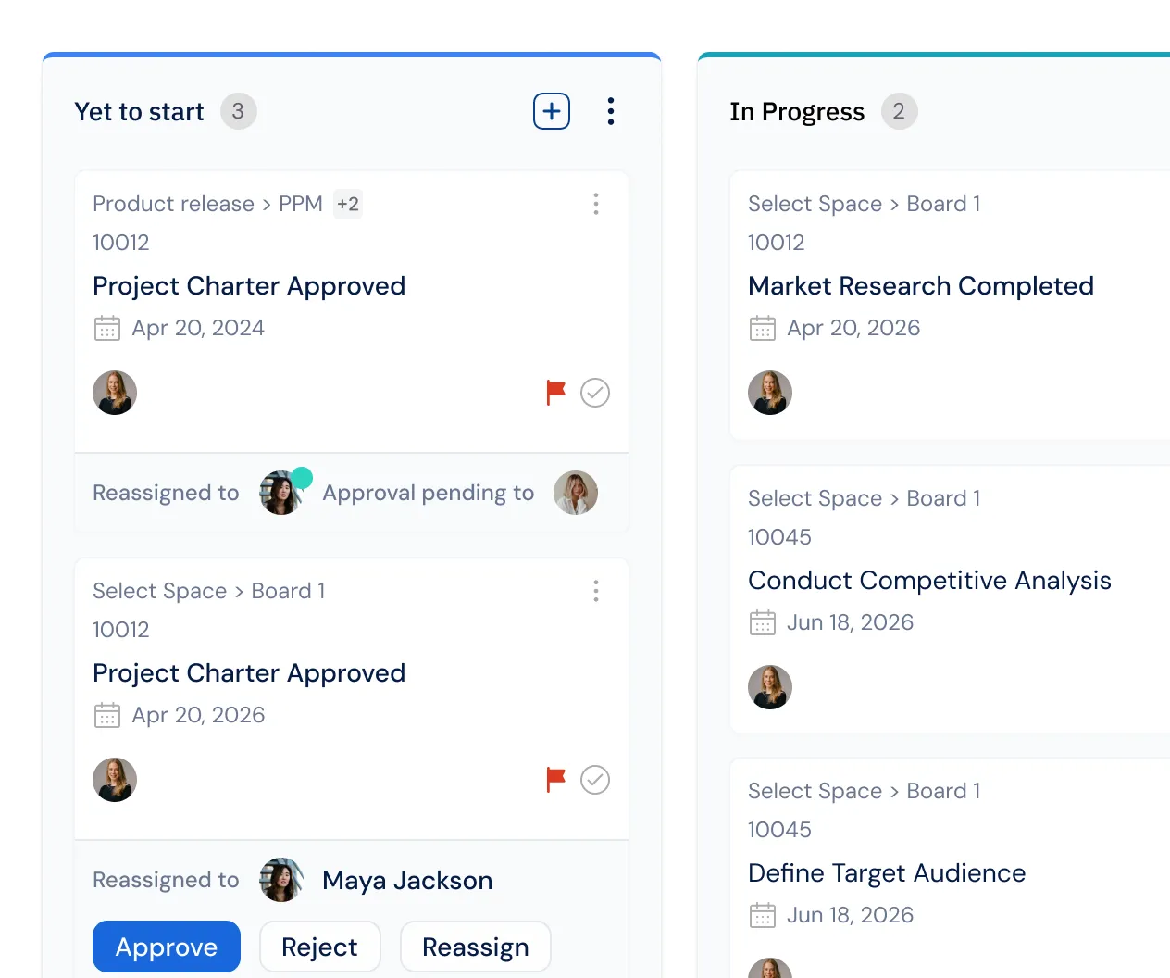The width and height of the screenshot is (1170, 978).
Task: Open Yet to start column options menu
Action: pos(611,111)
